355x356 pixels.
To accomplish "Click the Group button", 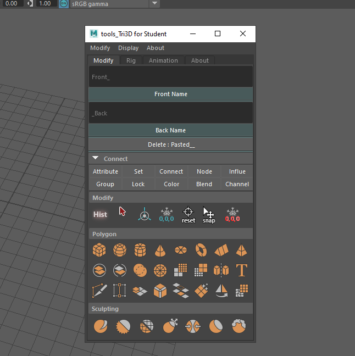I will click(x=105, y=184).
